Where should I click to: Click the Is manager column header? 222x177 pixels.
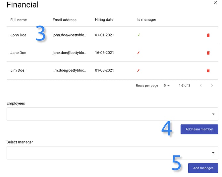coord(147,20)
